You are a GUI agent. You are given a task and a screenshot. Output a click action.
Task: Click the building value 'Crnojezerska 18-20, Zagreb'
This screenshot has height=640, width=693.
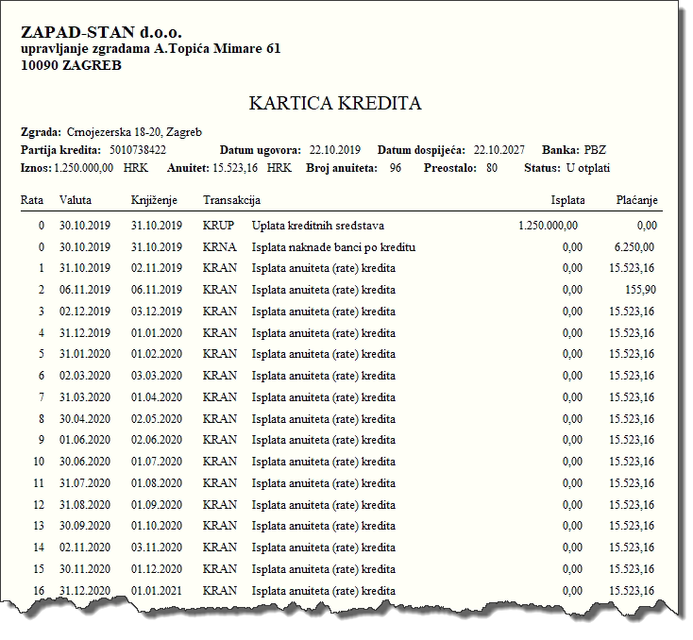[134, 132]
